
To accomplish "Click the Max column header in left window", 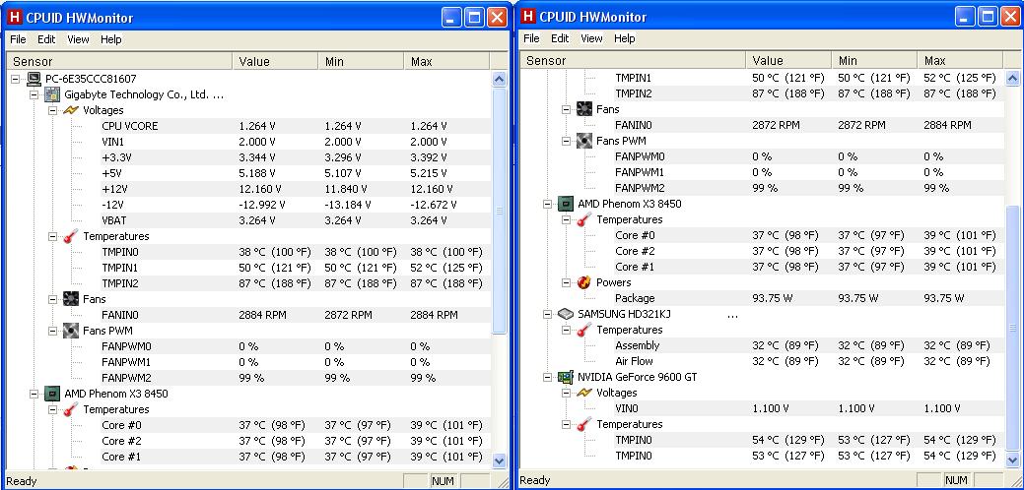I will click(x=446, y=62).
